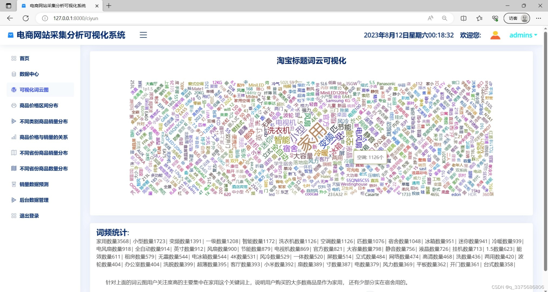The image size is (548, 292).
Task: Go to 首页 from the sidebar
Action: tap(24, 58)
